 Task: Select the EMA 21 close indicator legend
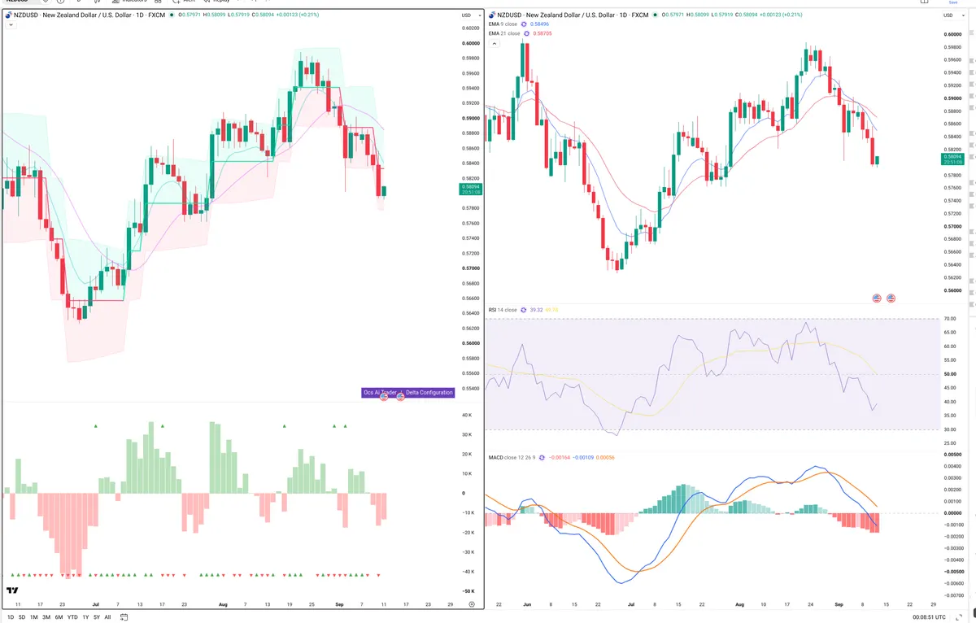[x=503, y=33]
